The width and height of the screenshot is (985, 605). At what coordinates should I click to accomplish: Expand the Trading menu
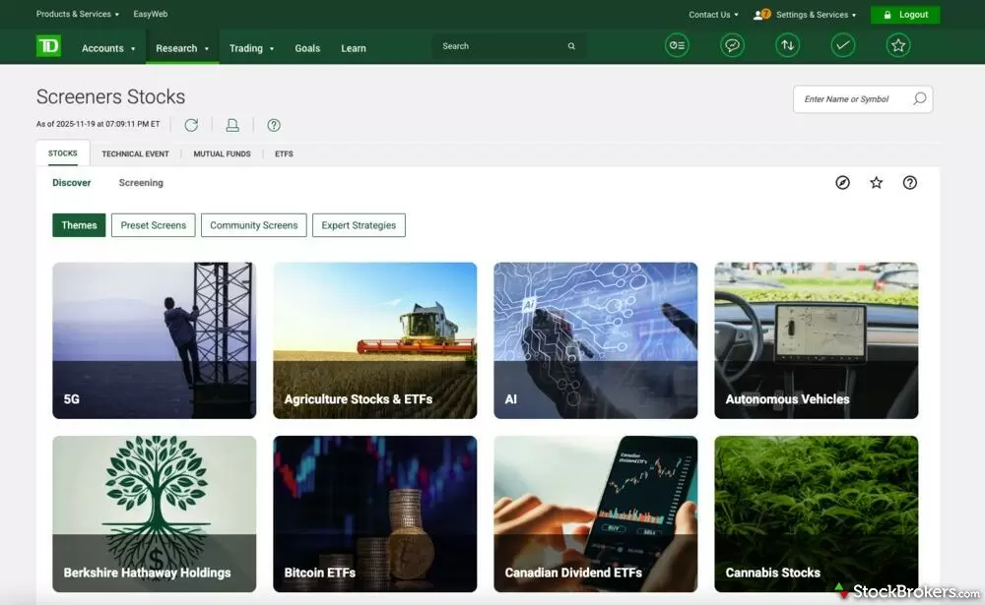click(250, 47)
